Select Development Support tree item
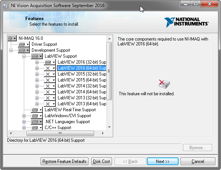221x170 pixels. click(x=51, y=50)
